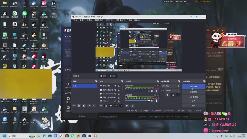Screen dimensions: 247x139
Task: Remove scene transition with trash icon
Action: click(x=173, y=95)
